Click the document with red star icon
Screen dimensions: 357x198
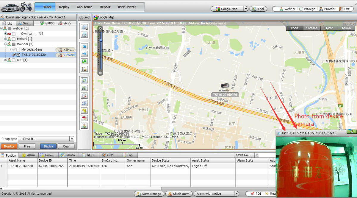click(84, 96)
